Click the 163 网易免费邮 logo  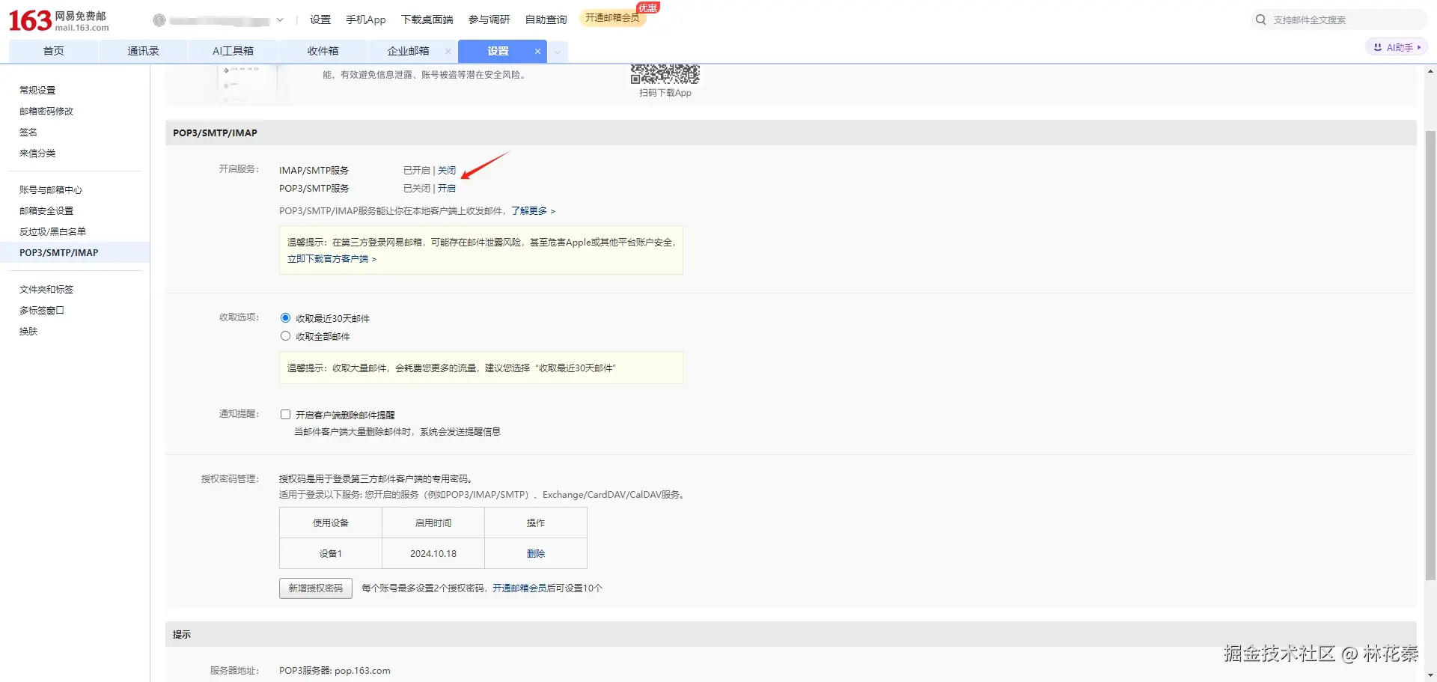pos(60,19)
